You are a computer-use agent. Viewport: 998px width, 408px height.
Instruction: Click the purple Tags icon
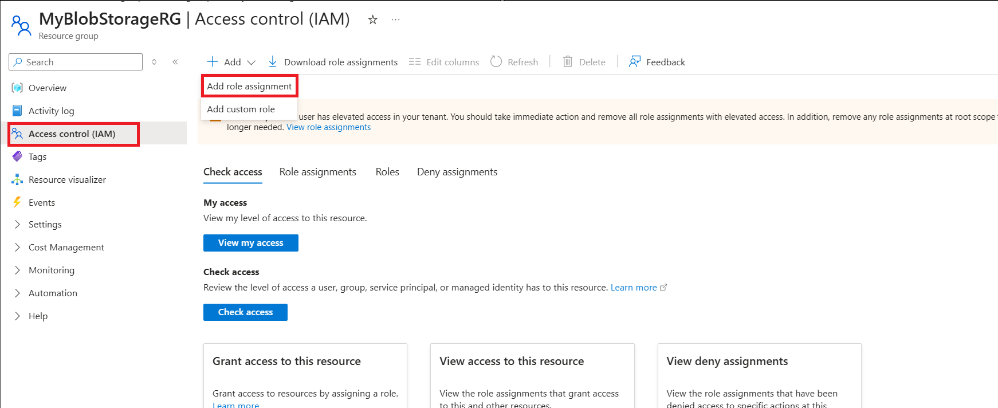coord(17,156)
